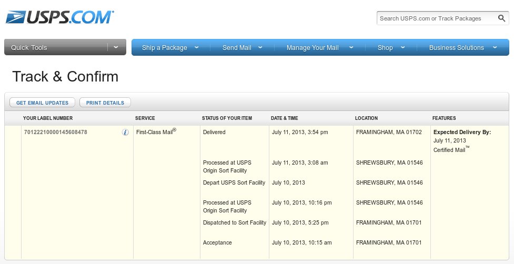Click the July 11, 2013, 3:54 pm timestamp
Image resolution: width=514 pixels, height=264 pixels.
(300, 133)
